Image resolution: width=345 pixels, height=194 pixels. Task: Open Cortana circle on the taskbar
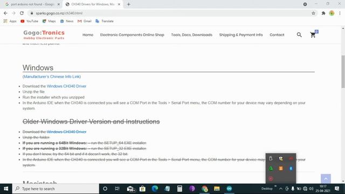point(105,189)
